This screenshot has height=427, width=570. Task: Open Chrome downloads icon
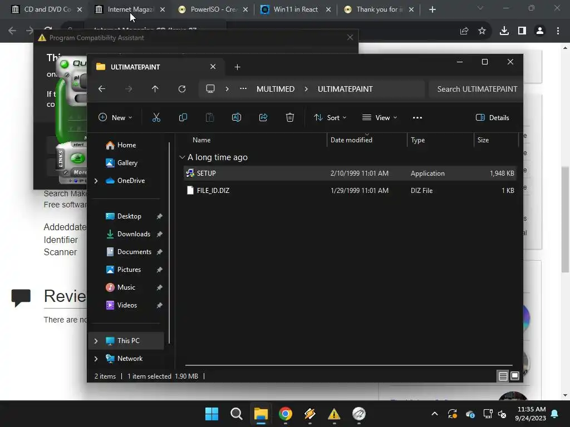tap(504, 31)
